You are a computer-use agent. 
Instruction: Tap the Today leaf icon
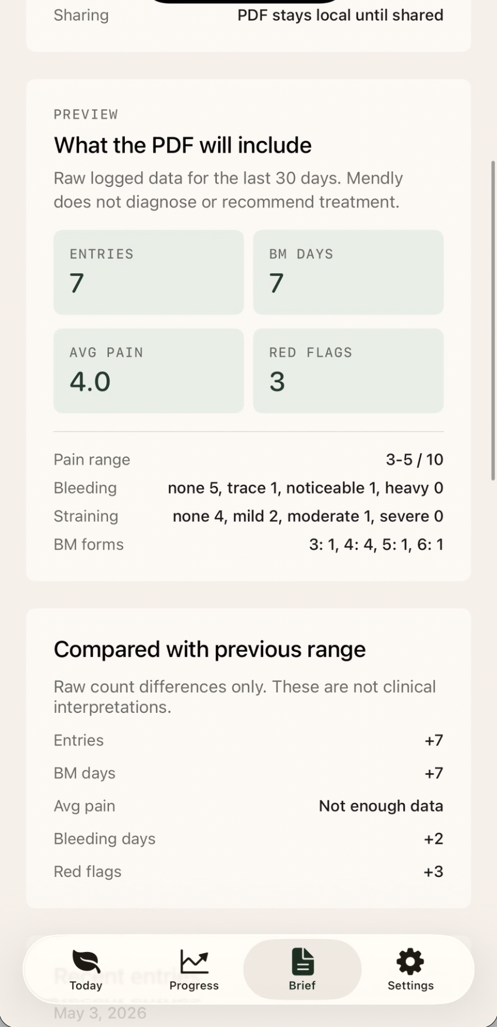coord(86,961)
